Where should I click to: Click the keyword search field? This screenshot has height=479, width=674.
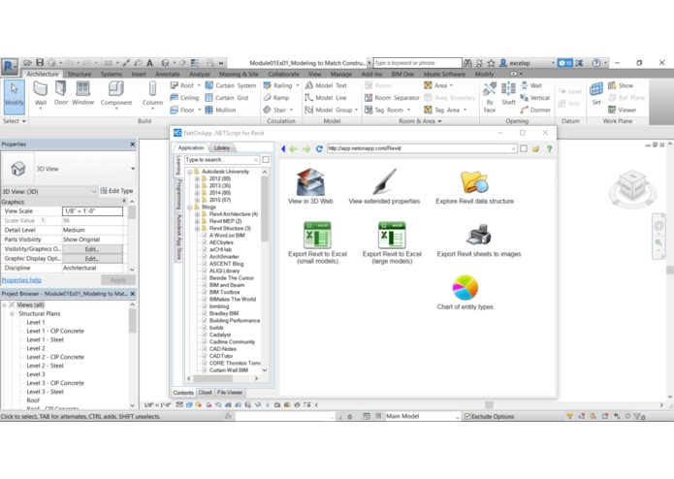[417, 63]
